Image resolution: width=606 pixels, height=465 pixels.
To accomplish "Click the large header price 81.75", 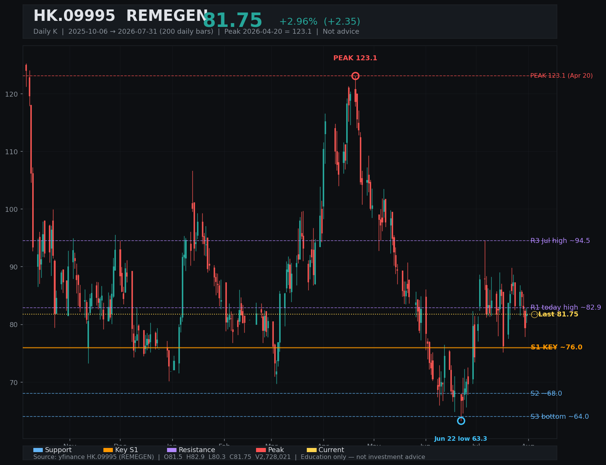I will coord(233,20).
